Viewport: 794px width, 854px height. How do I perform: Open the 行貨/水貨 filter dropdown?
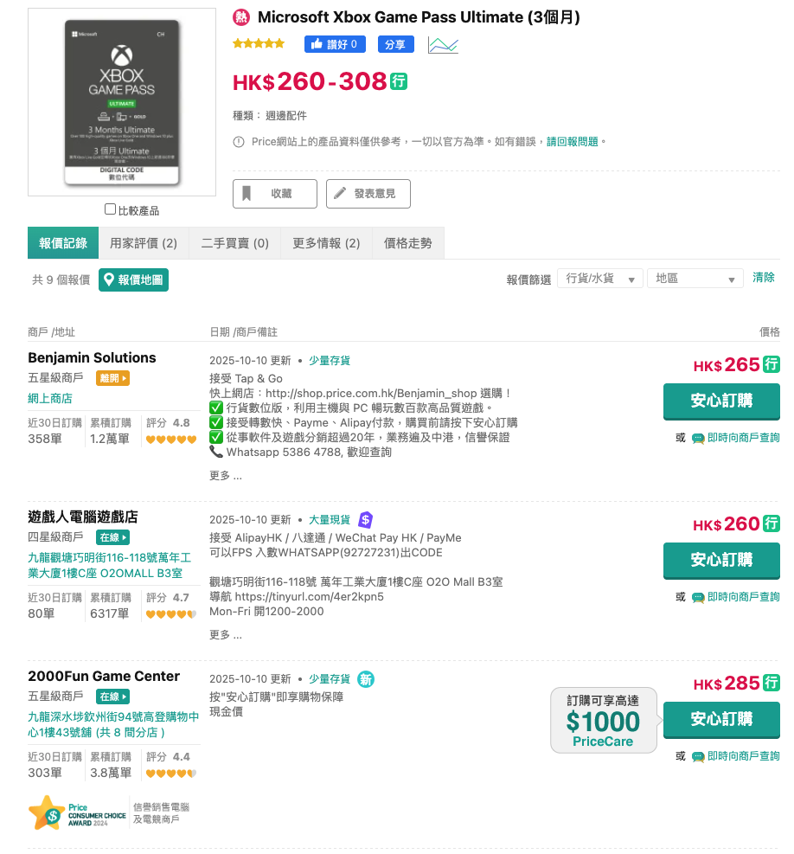599,279
